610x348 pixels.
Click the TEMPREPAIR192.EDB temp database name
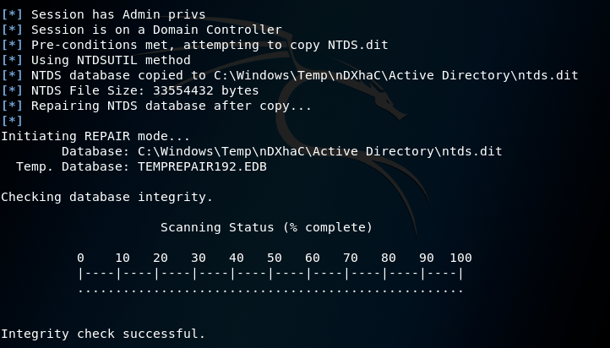point(202,166)
